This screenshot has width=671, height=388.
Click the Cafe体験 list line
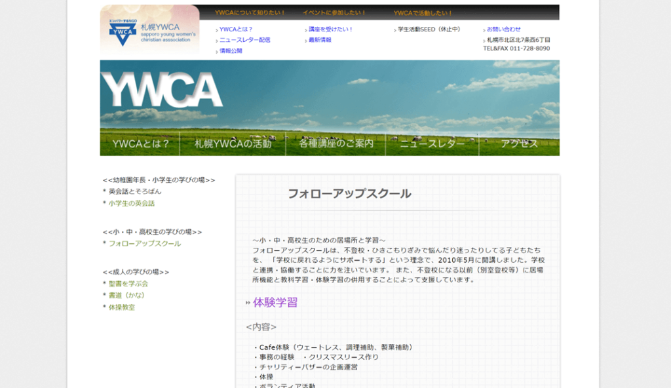333,347
